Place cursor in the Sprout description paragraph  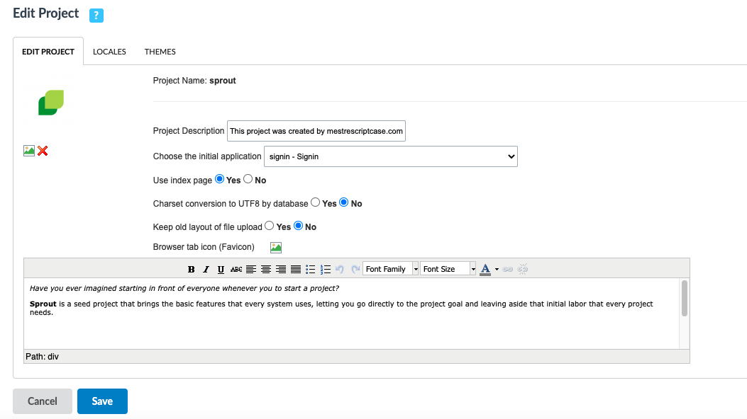(x=341, y=308)
